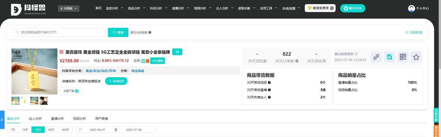Show the product QR code

click(403, 57)
